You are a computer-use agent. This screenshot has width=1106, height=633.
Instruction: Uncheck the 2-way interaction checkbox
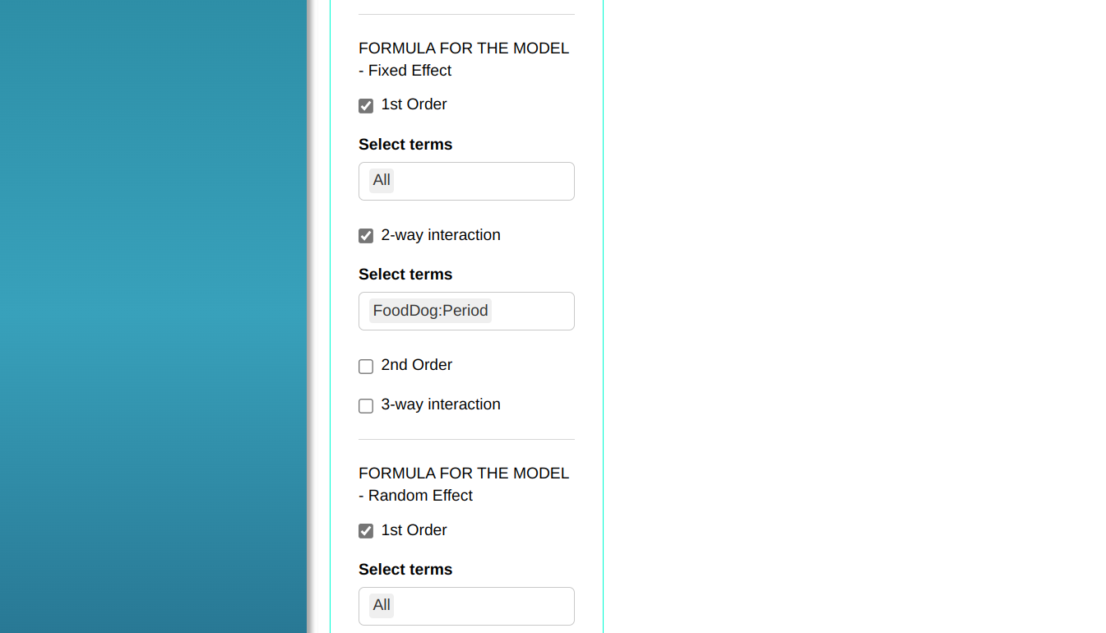click(x=366, y=236)
